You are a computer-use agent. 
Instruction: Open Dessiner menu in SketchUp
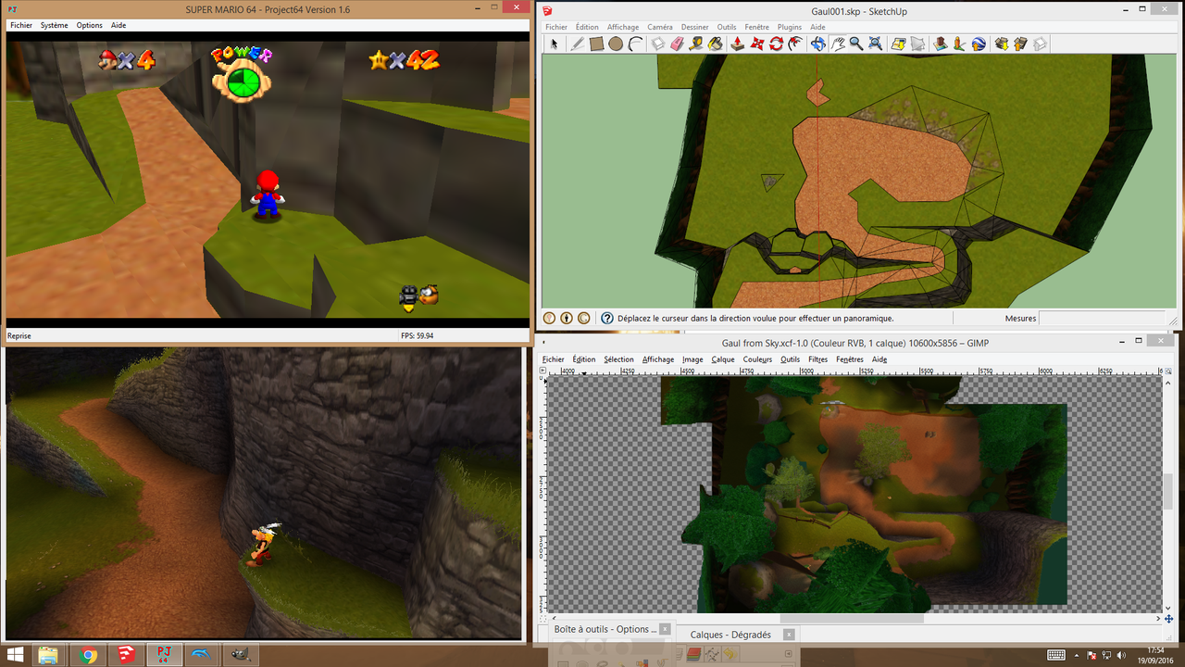(x=694, y=27)
